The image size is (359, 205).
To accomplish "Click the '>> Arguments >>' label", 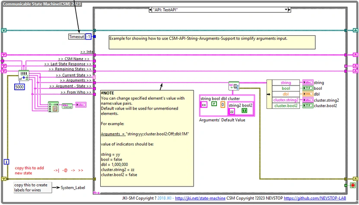I will coord(76,80).
